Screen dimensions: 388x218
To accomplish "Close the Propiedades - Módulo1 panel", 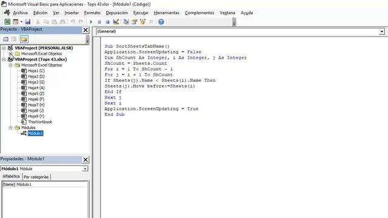I will [85, 160].
